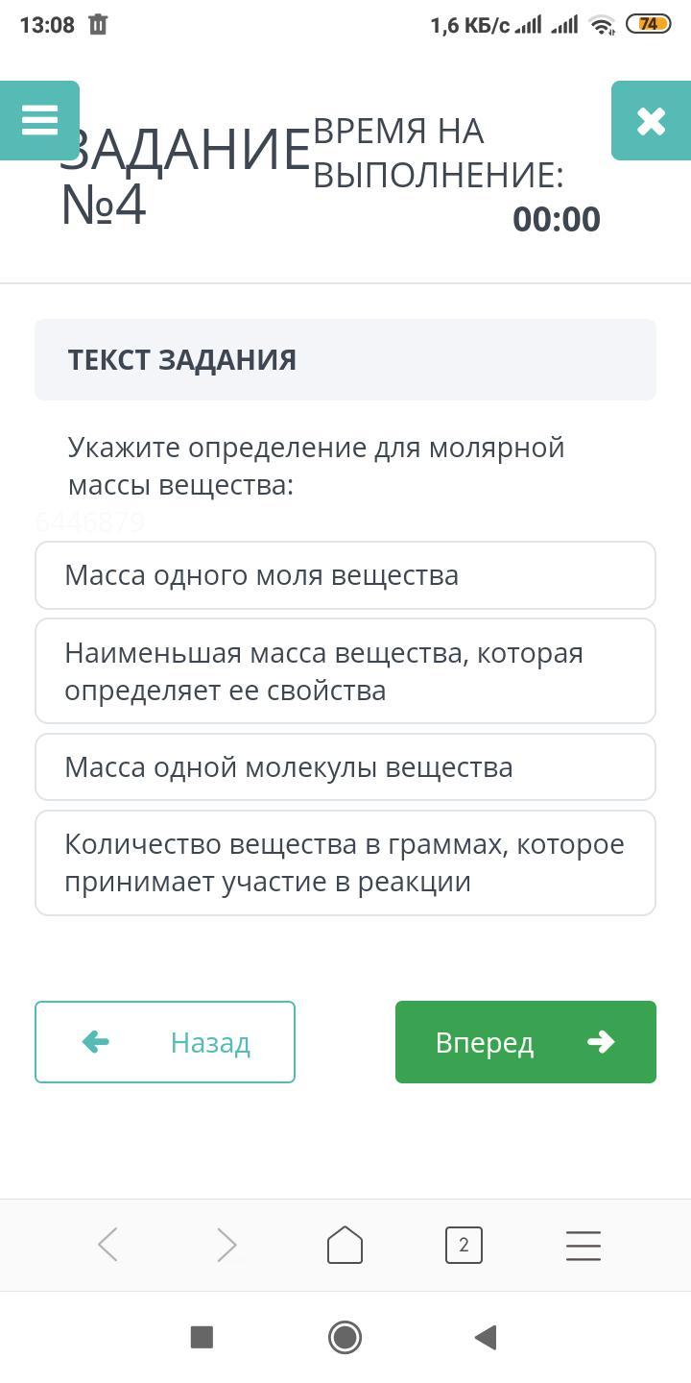Tap the browser forward arrow
Viewport: 691px width, 1383px height.
click(x=226, y=1246)
